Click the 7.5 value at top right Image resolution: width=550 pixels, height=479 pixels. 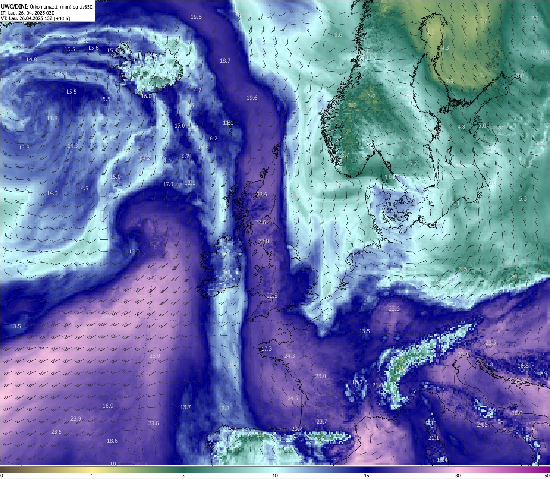[535, 18]
